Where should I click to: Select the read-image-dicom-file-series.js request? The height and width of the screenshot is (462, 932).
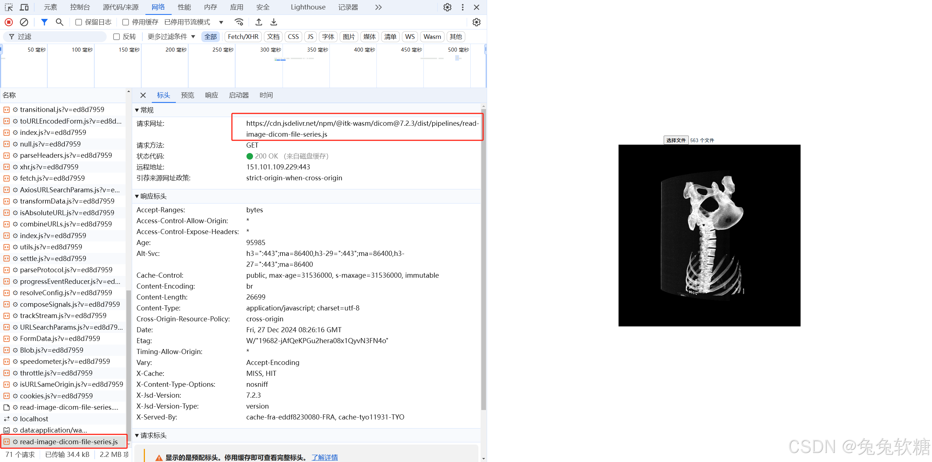68,442
